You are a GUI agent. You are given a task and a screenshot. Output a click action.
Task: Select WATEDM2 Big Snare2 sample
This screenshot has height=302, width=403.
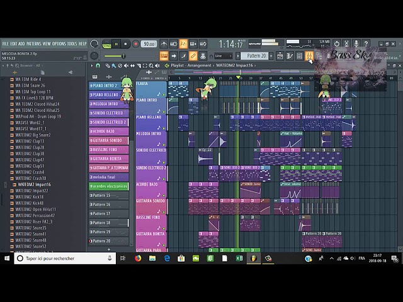point(33,135)
